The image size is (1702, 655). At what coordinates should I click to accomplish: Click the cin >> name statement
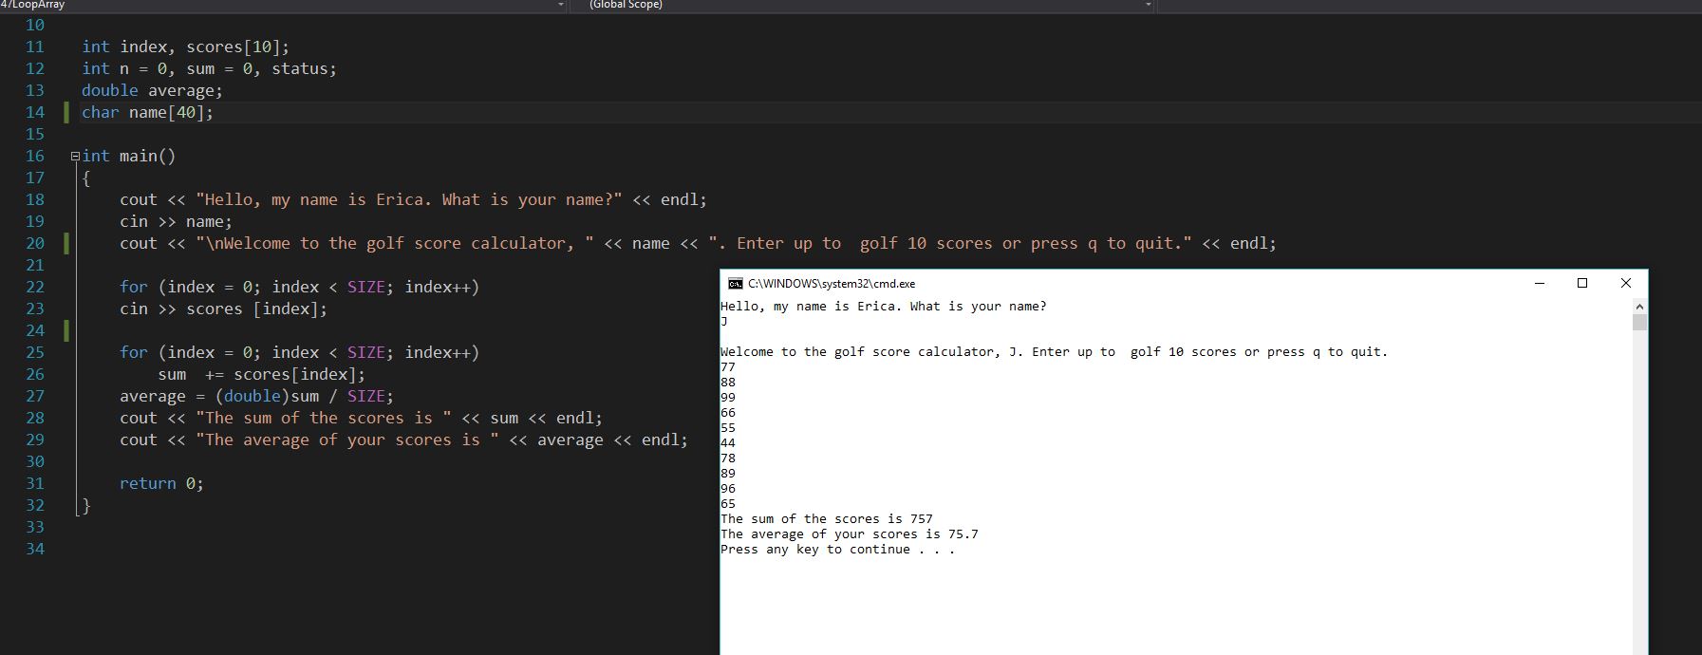176,221
